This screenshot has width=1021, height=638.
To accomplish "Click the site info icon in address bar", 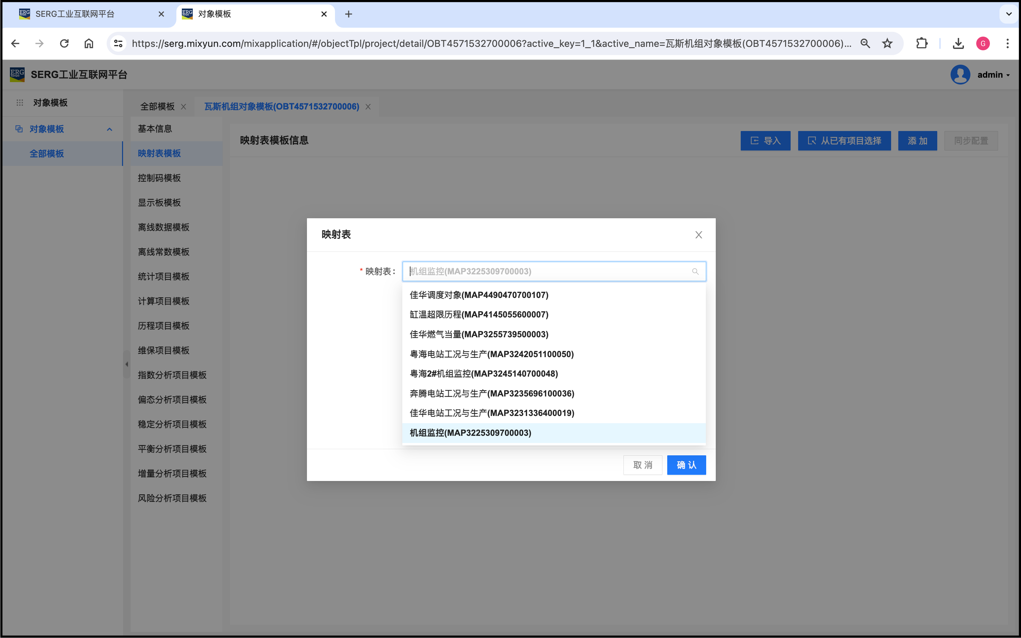I will 119,43.
